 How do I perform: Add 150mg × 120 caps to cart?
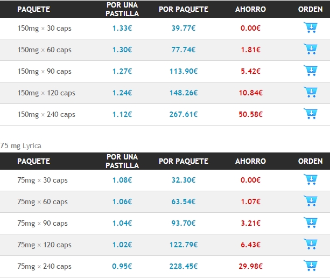[311, 92]
